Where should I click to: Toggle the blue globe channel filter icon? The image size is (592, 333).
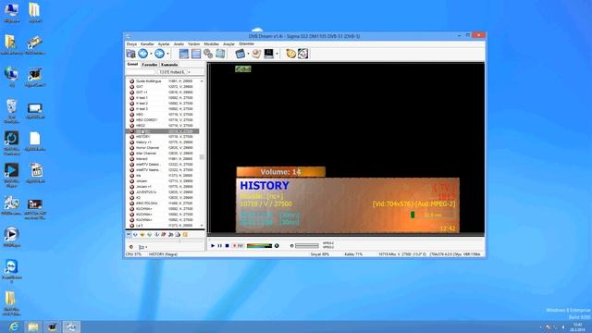135,234
